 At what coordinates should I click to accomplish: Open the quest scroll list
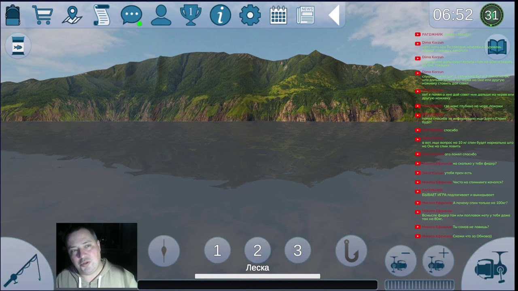tap(102, 15)
